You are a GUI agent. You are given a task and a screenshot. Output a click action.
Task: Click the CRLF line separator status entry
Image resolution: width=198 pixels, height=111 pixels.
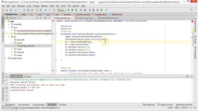click(178, 108)
